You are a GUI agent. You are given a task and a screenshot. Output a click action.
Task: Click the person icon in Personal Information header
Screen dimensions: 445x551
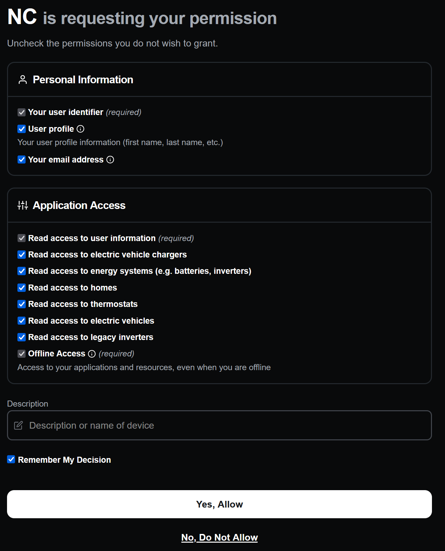[x=23, y=80]
